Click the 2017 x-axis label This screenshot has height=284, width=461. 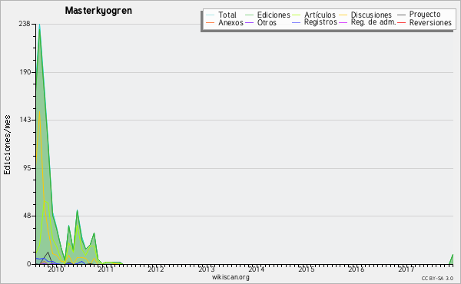[406, 269]
